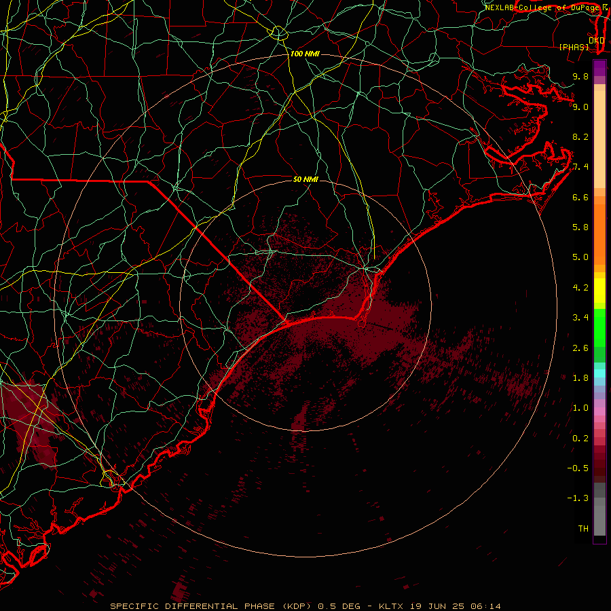
Task: Click the 06:14 timestamp
Action: tap(485, 606)
